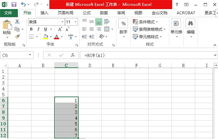Center text horizontally
The width and height of the screenshot is (218, 139).
(x=92, y=29)
